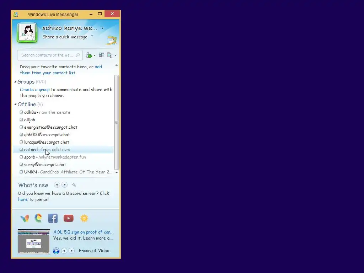Play the Escargot Video
The width and height of the screenshot is (364, 273).
coord(56,251)
